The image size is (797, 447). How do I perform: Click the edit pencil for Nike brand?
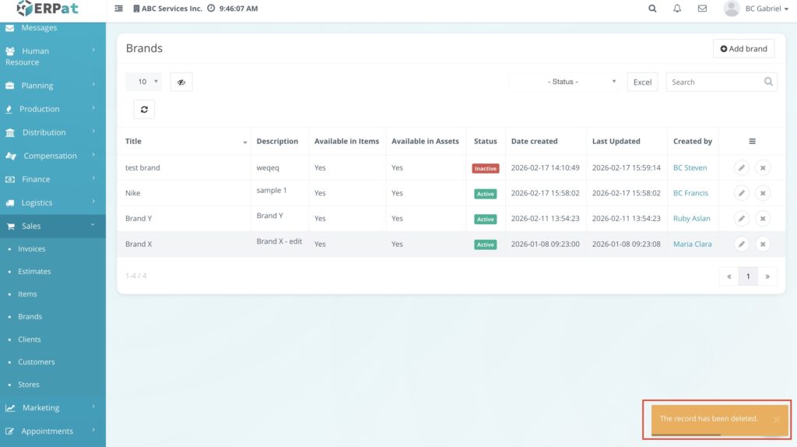[741, 193]
